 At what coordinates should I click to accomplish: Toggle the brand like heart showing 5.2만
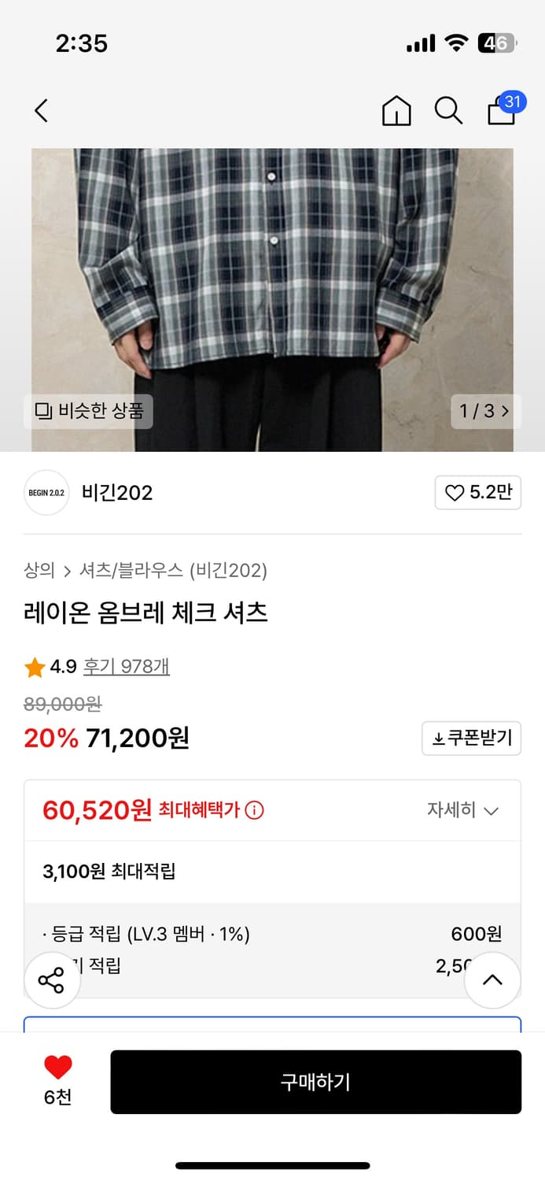(x=478, y=492)
